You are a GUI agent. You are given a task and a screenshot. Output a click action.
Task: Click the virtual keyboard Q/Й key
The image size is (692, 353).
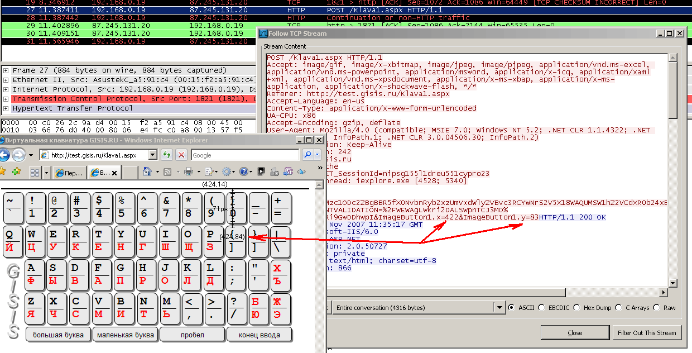(12, 241)
